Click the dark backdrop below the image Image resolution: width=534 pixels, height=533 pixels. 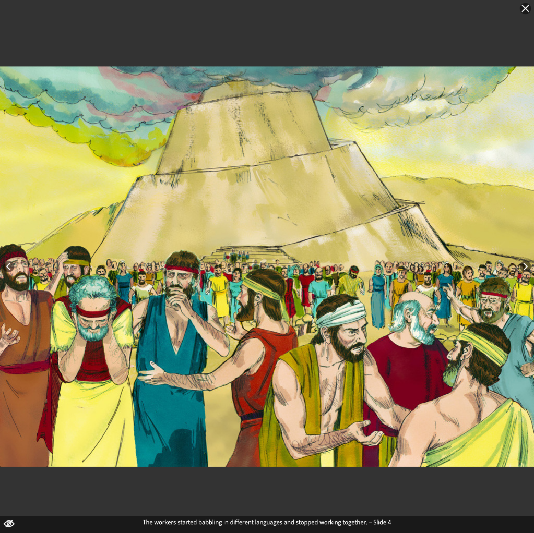(261, 490)
